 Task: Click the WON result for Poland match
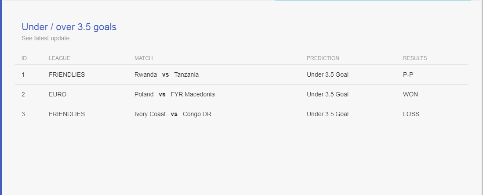point(410,94)
